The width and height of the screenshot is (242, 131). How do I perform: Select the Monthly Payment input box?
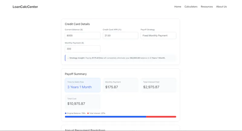click(x=83, y=49)
